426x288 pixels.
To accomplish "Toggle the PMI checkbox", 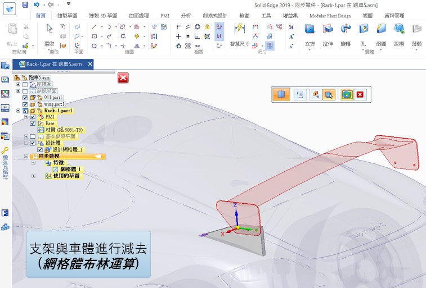I will point(33,117).
